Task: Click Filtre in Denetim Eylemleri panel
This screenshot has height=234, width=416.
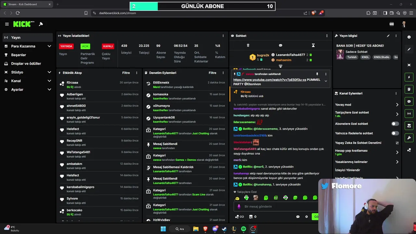Action: (213, 73)
